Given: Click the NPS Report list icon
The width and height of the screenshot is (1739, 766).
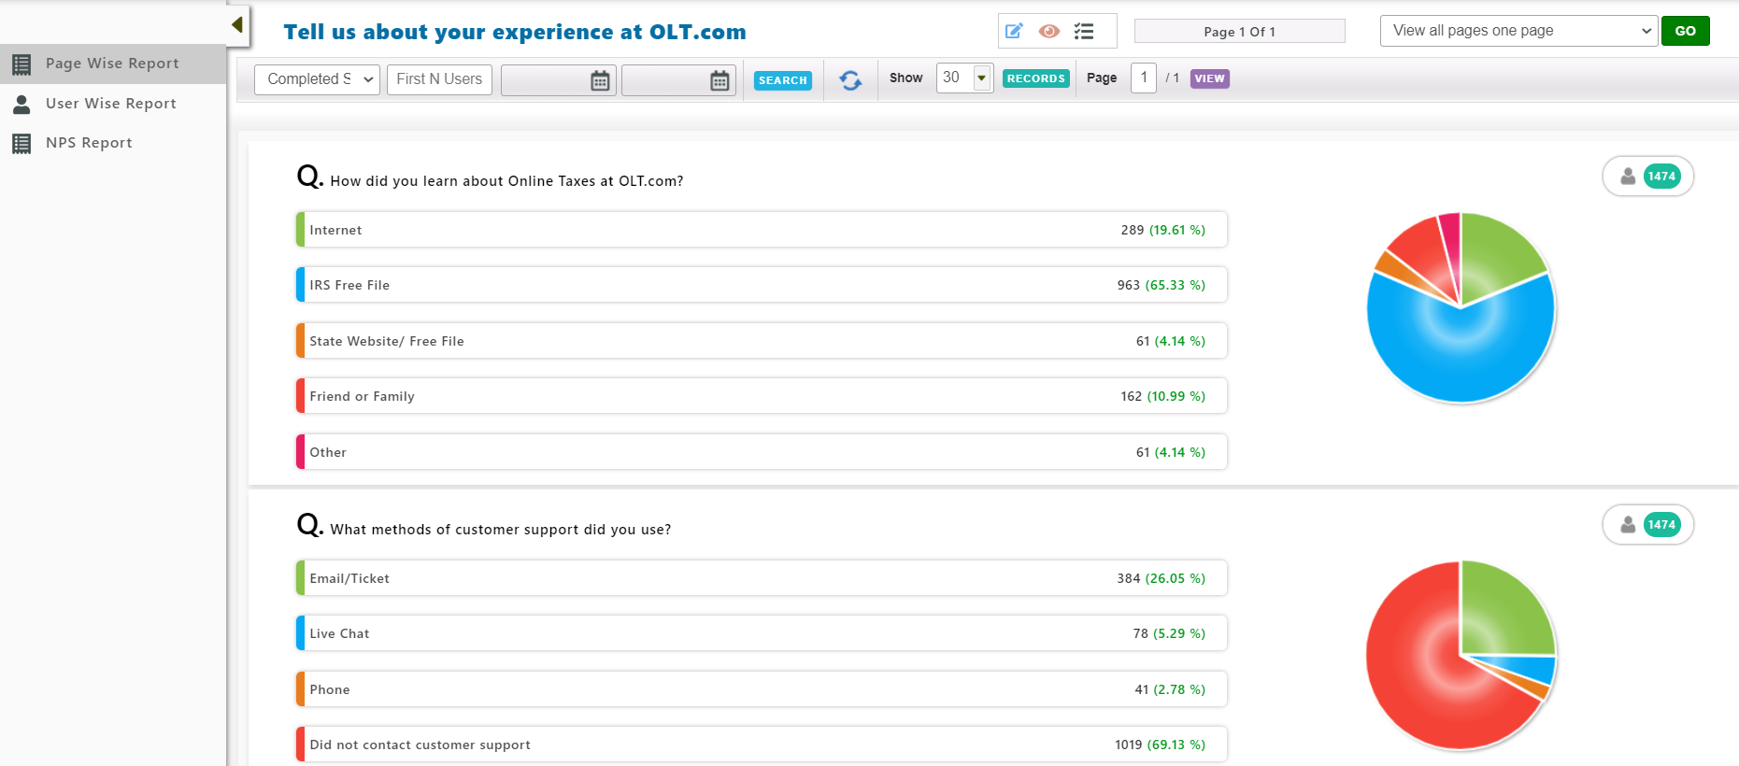Looking at the screenshot, I should (21, 143).
